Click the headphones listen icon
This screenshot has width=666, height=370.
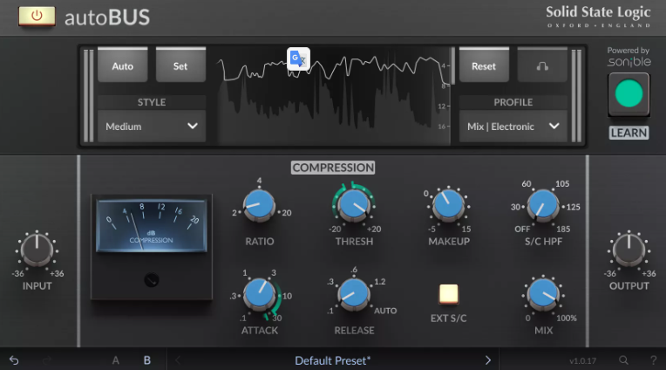(541, 66)
